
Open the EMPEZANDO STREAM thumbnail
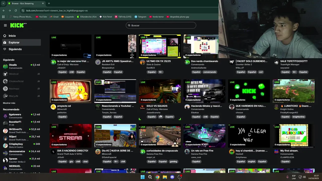[x=70, y=136]
